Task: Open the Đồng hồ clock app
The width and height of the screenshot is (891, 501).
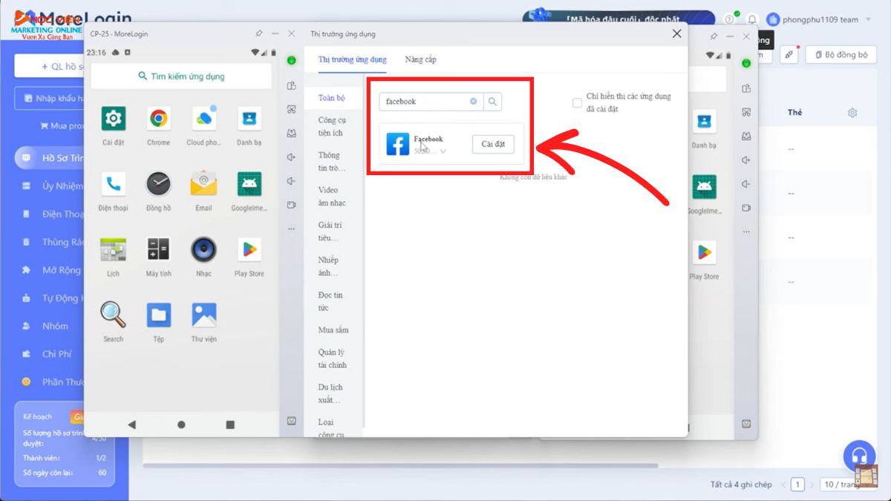Action: tap(158, 184)
